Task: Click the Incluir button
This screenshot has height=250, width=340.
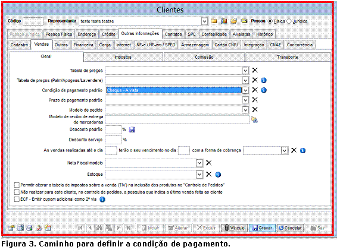Action: click(150, 228)
